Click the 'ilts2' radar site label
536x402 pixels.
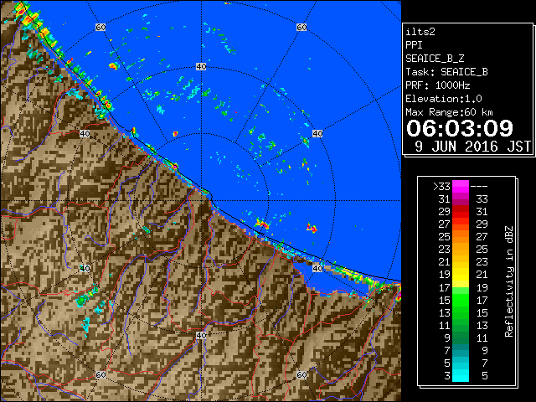tap(420, 32)
